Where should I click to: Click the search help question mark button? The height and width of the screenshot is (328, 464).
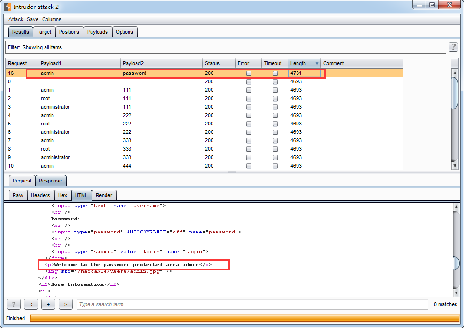pyautogui.click(x=13, y=304)
